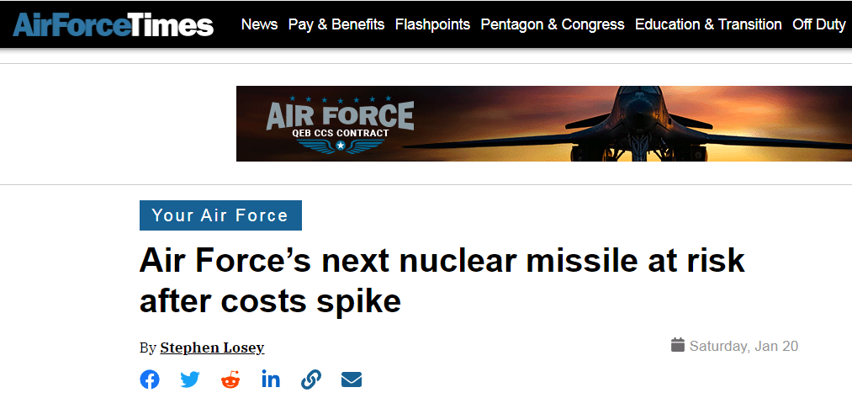Share article on LinkedIn
Viewport: 852px width, 398px height.
pos(271,379)
